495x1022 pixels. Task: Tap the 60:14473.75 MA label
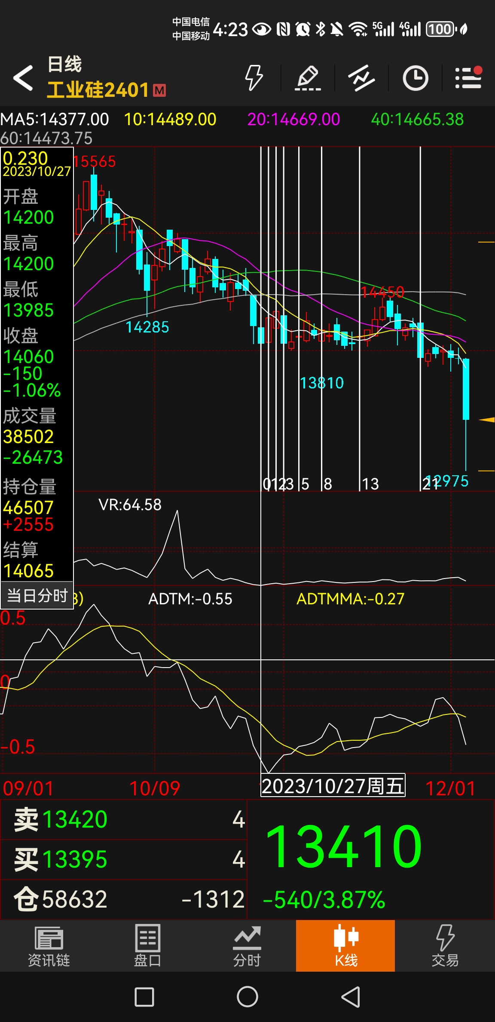coord(46,138)
